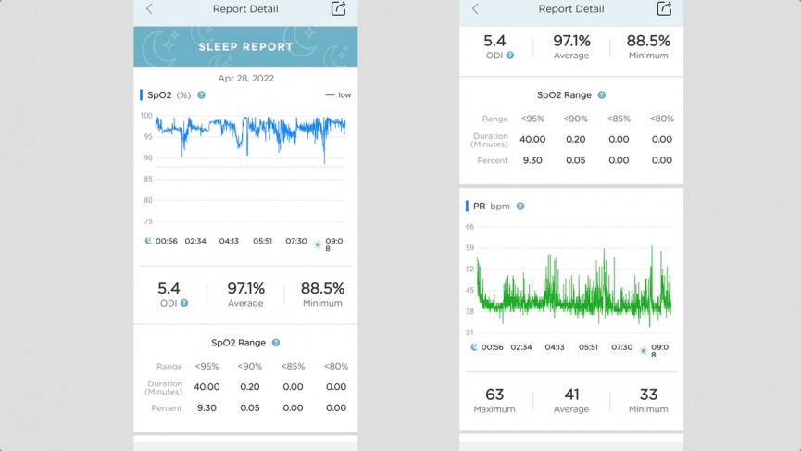Image resolution: width=801 pixels, height=451 pixels.
Task: Tap the SLEEP REPORT banner header
Action: (245, 46)
